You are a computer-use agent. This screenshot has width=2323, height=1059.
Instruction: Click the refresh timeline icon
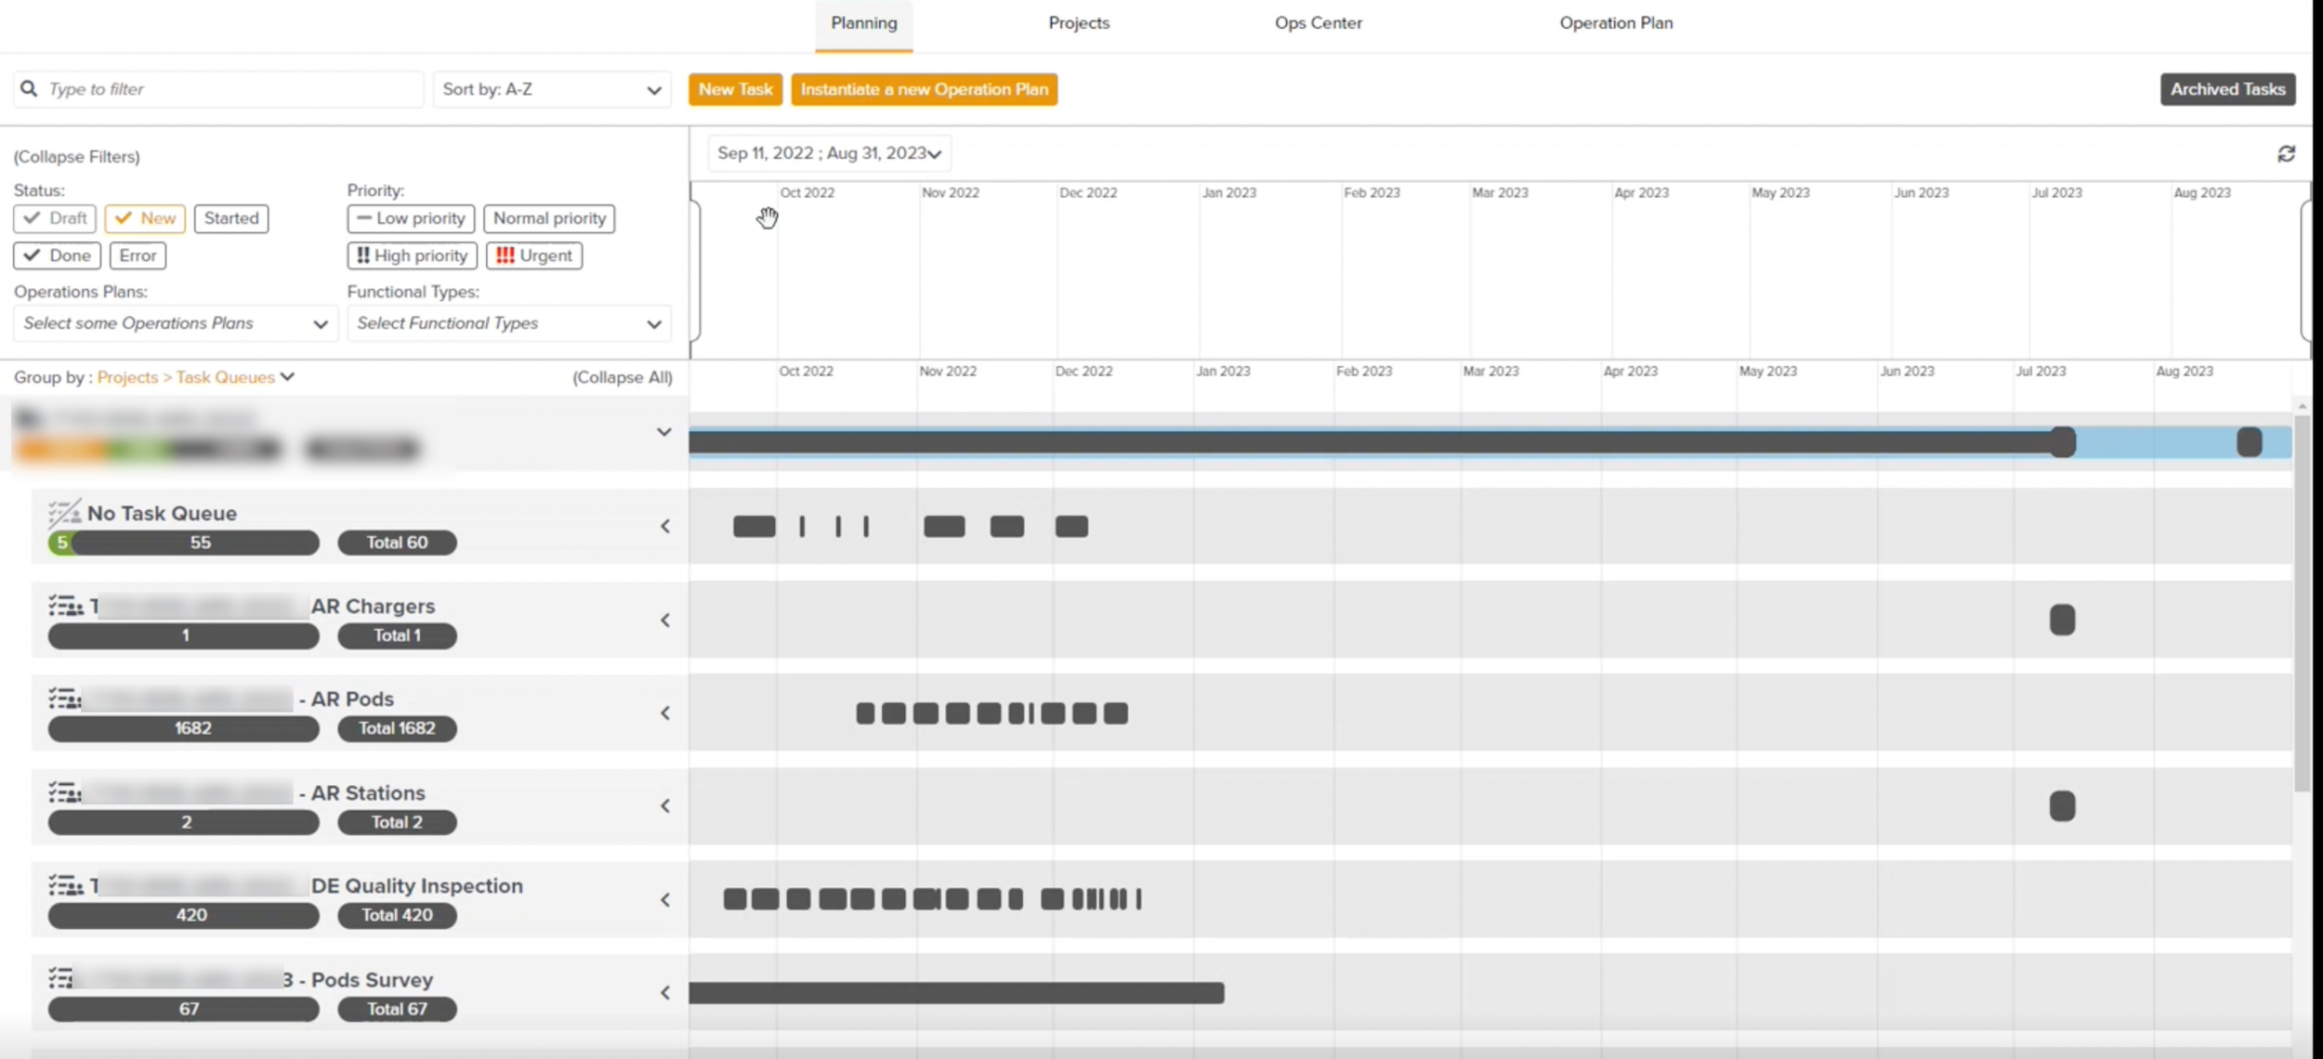(x=2286, y=153)
